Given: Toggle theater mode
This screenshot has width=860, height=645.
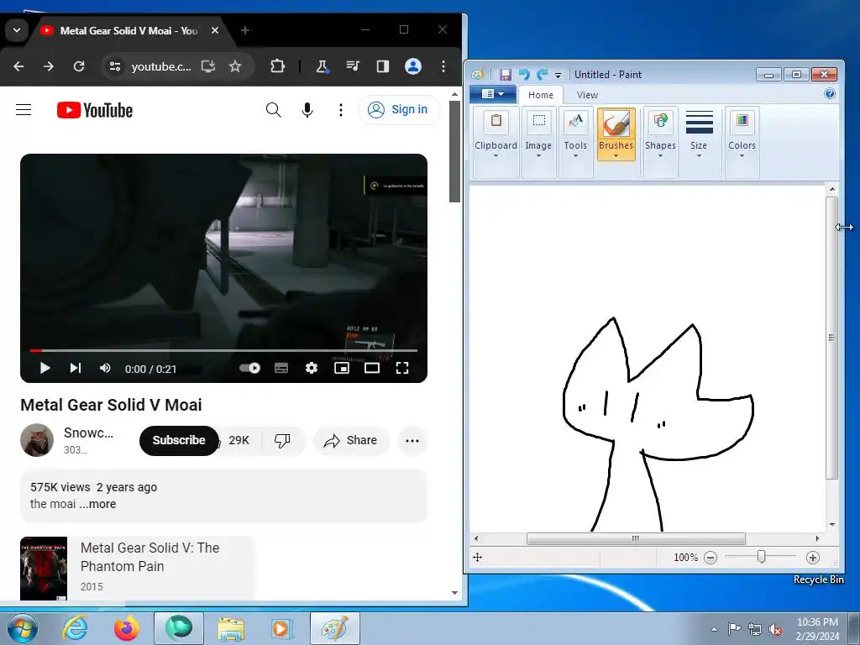Looking at the screenshot, I should point(372,368).
